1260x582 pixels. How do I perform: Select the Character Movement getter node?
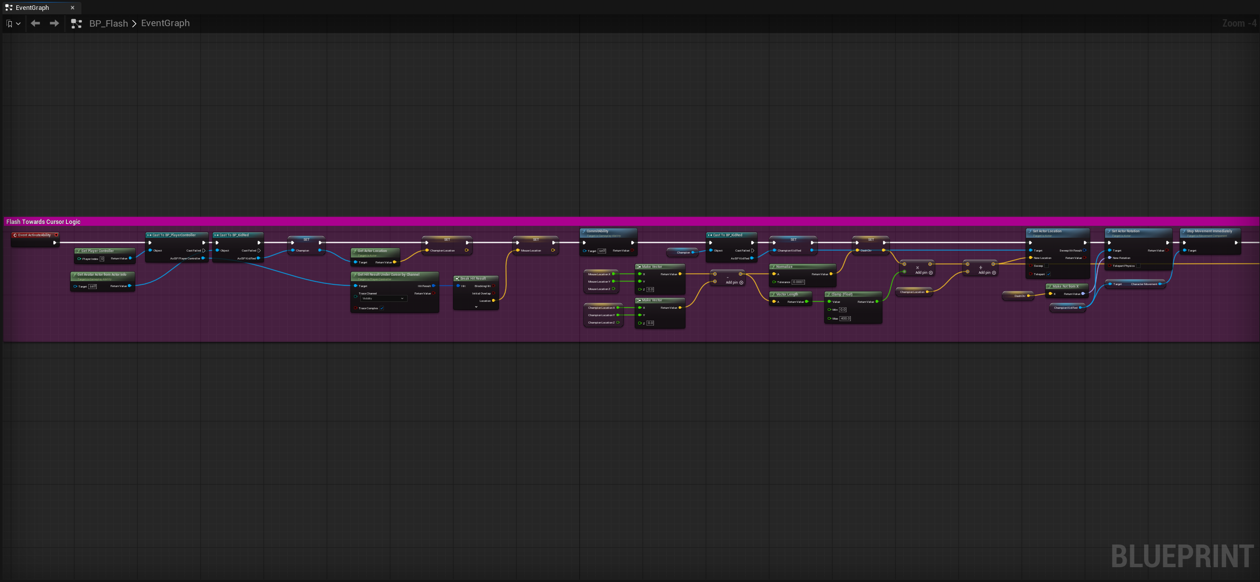click(1135, 284)
